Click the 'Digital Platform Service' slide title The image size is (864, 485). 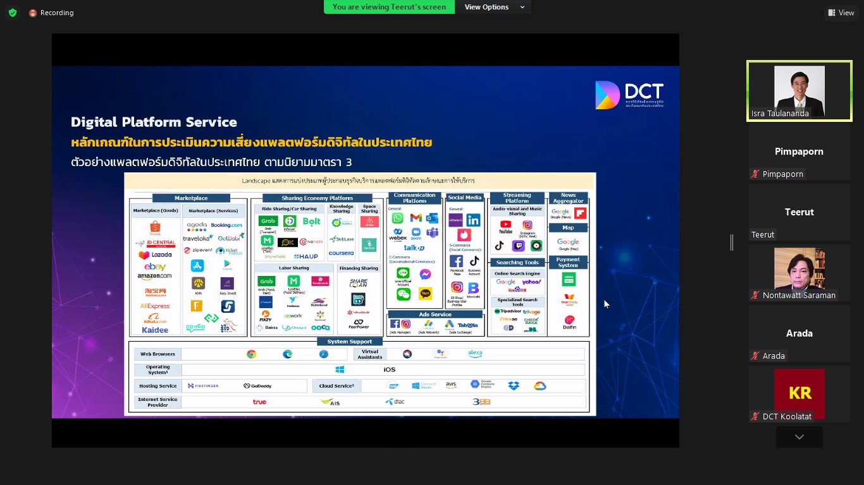154,122
